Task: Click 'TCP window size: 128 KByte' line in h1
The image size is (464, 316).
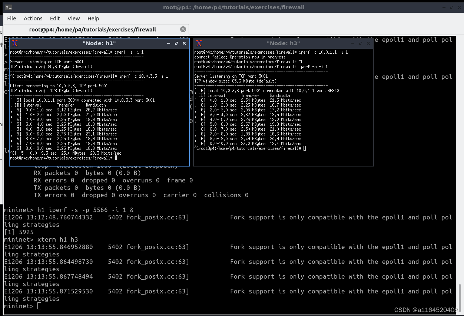Action: [x=51, y=91]
